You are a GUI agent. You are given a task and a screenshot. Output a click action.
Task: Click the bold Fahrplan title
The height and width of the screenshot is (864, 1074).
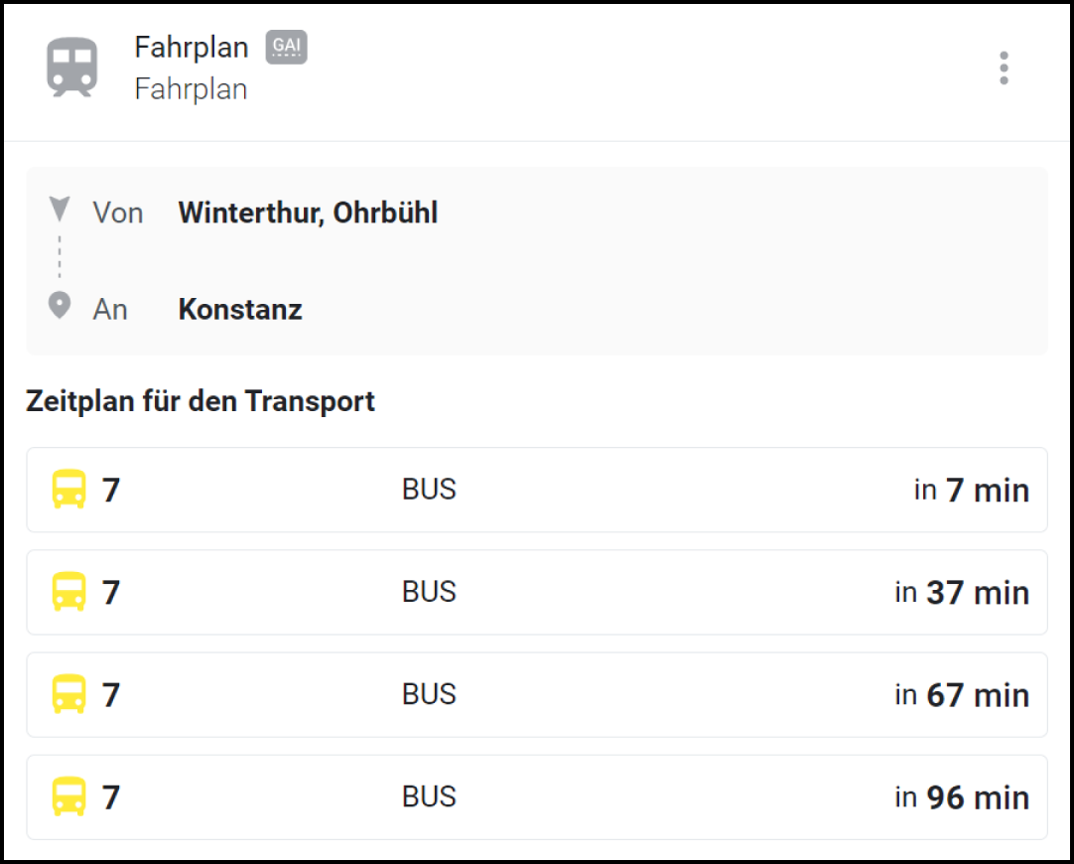click(192, 48)
